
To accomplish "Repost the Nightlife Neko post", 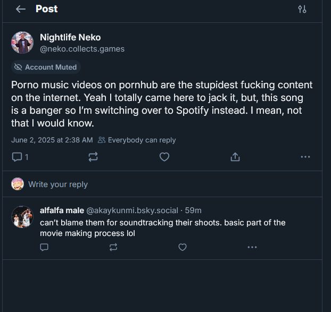I will [93, 157].
